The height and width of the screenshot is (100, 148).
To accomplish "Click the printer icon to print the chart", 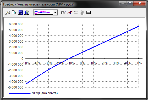I will click(8, 13).
